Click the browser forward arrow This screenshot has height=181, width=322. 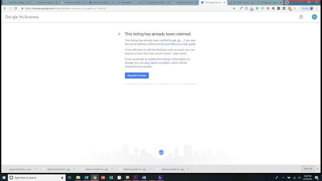tap(10, 8)
